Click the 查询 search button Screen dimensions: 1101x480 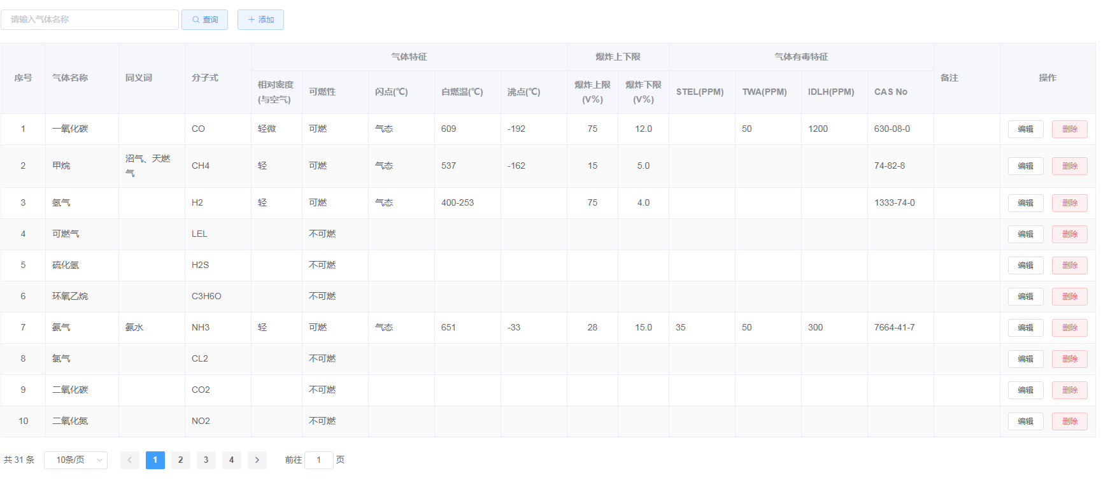[204, 20]
